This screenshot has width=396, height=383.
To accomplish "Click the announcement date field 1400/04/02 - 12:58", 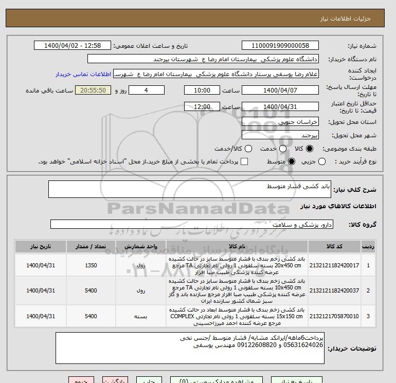I will click(x=73, y=46).
